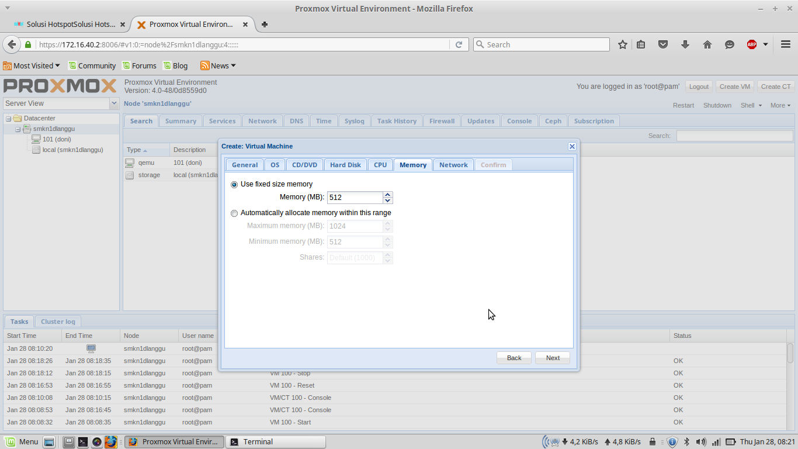Click the Adblock Plus ABP icon
This screenshot has width=798, height=449.
752,44
